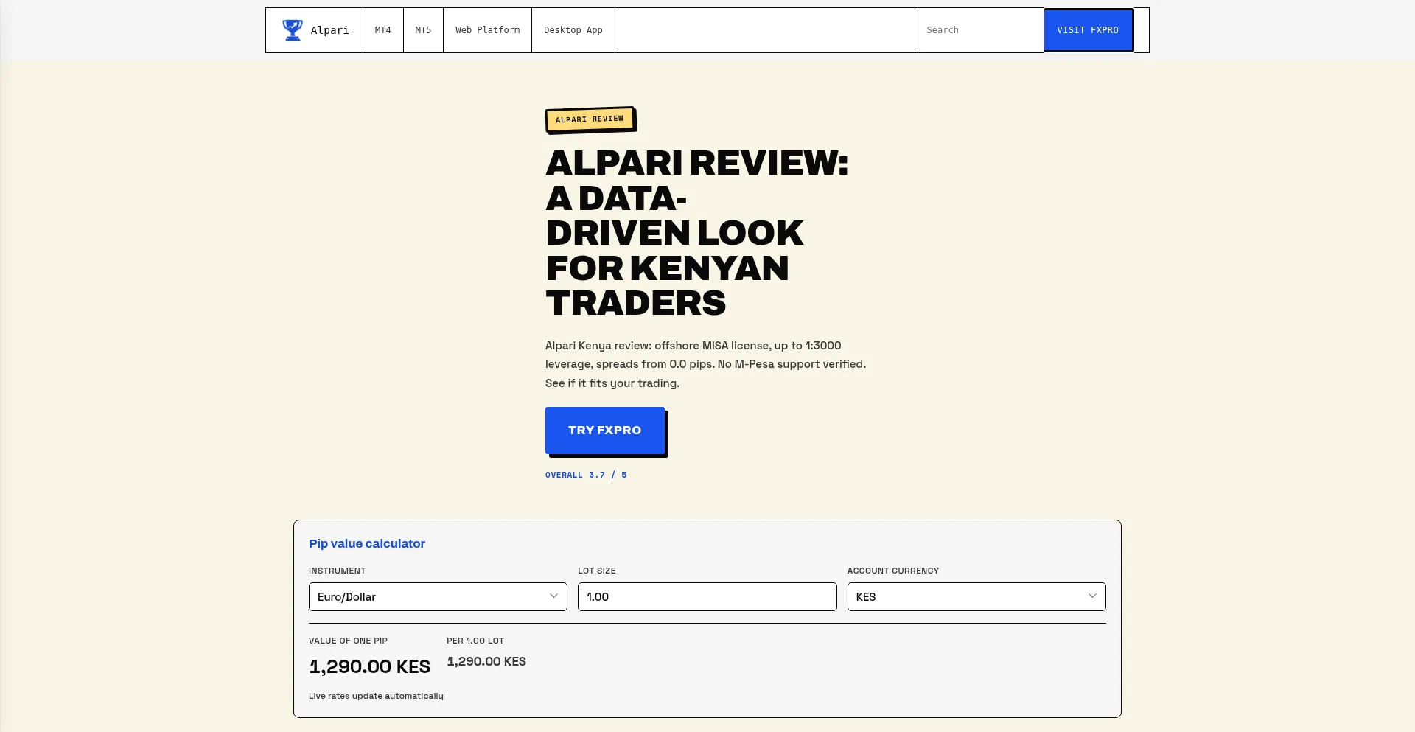Go to Web Platform page

(x=487, y=30)
